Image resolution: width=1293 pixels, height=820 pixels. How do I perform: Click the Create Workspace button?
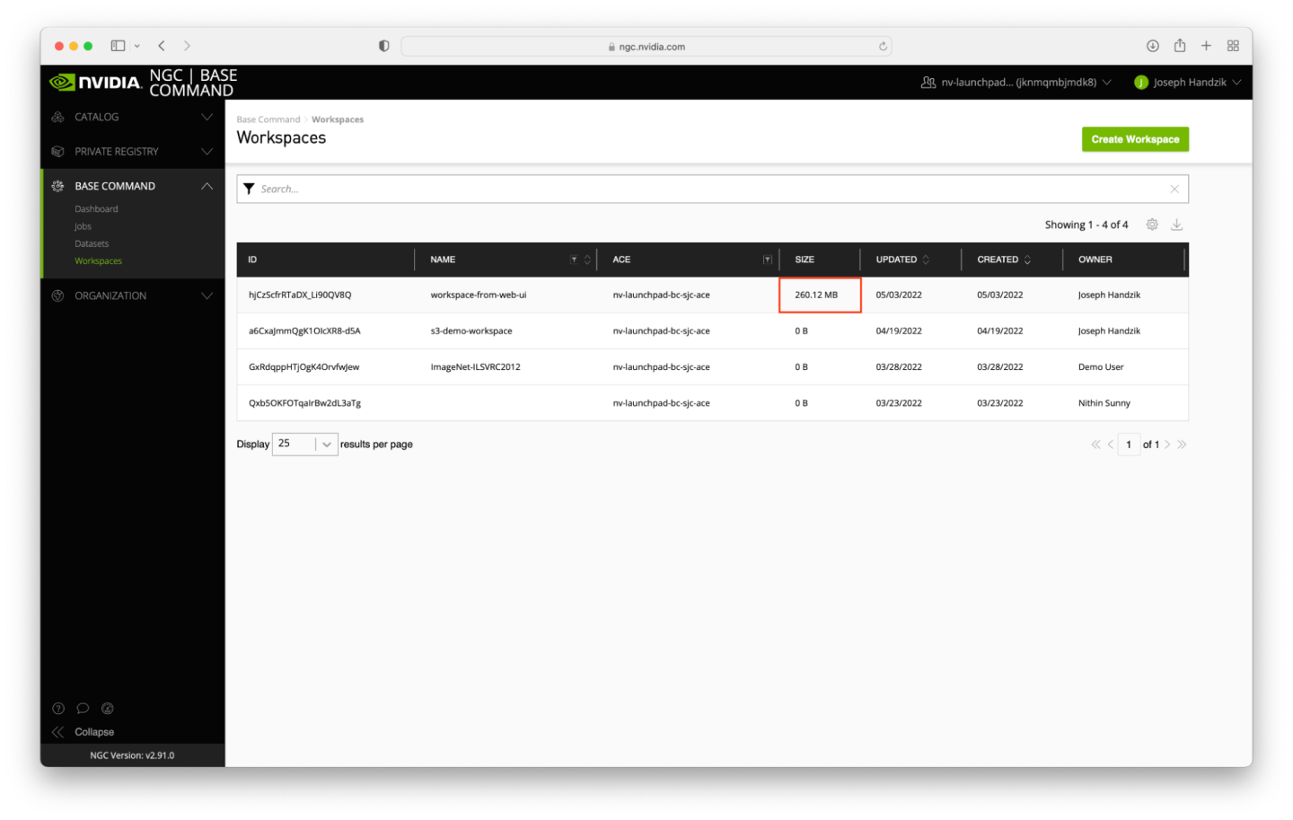1134,139
